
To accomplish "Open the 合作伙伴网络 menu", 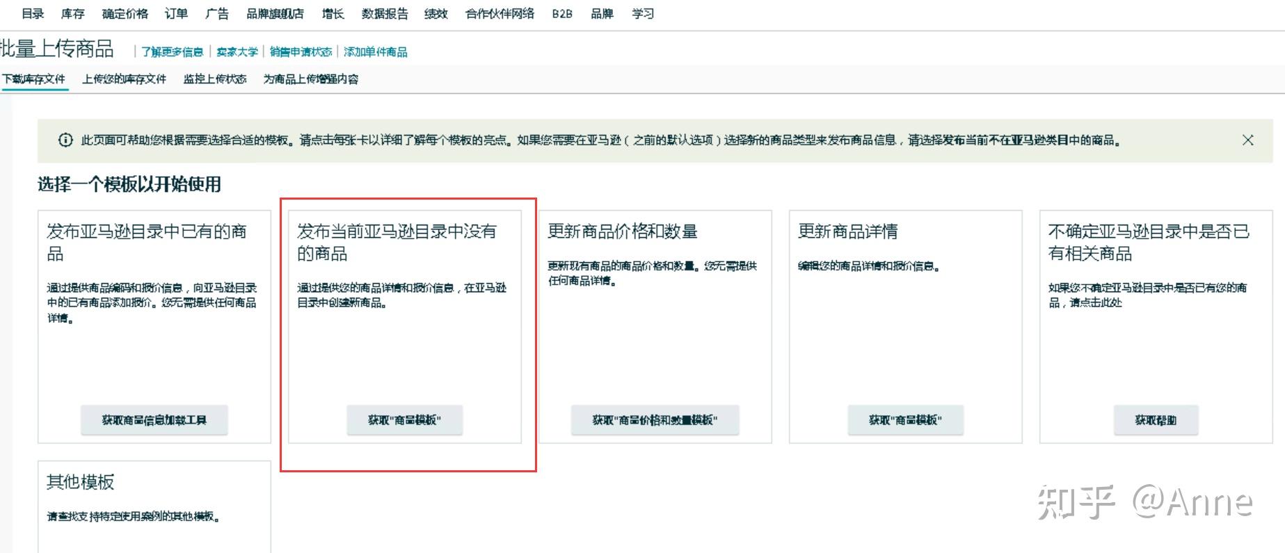I will (x=500, y=13).
